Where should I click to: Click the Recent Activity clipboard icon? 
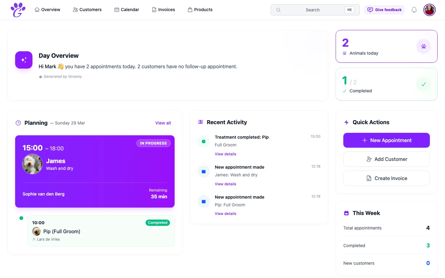coord(201,122)
